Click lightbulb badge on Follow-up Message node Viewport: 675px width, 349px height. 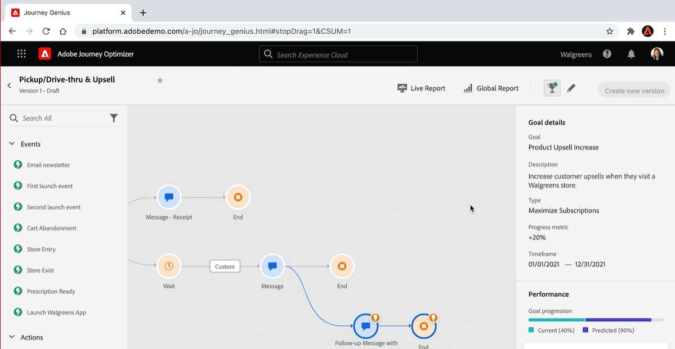(376, 318)
